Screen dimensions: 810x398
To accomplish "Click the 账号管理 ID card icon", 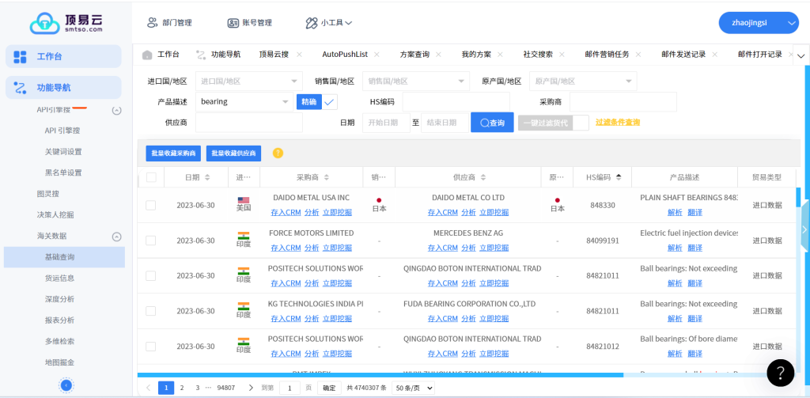I will (x=233, y=23).
